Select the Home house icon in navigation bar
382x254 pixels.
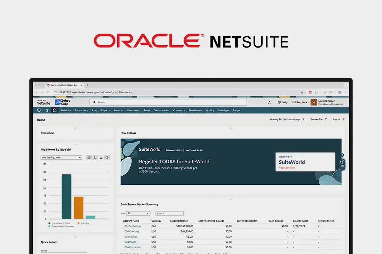click(55, 110)
